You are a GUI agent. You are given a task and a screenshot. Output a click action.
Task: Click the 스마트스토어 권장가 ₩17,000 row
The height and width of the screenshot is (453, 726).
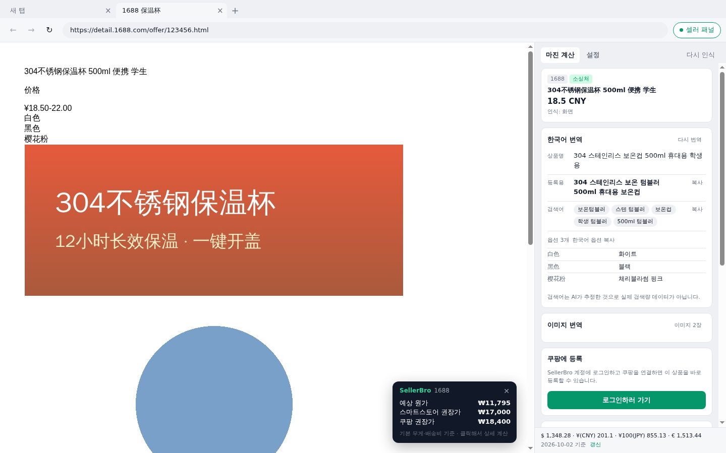pos(455,413)
